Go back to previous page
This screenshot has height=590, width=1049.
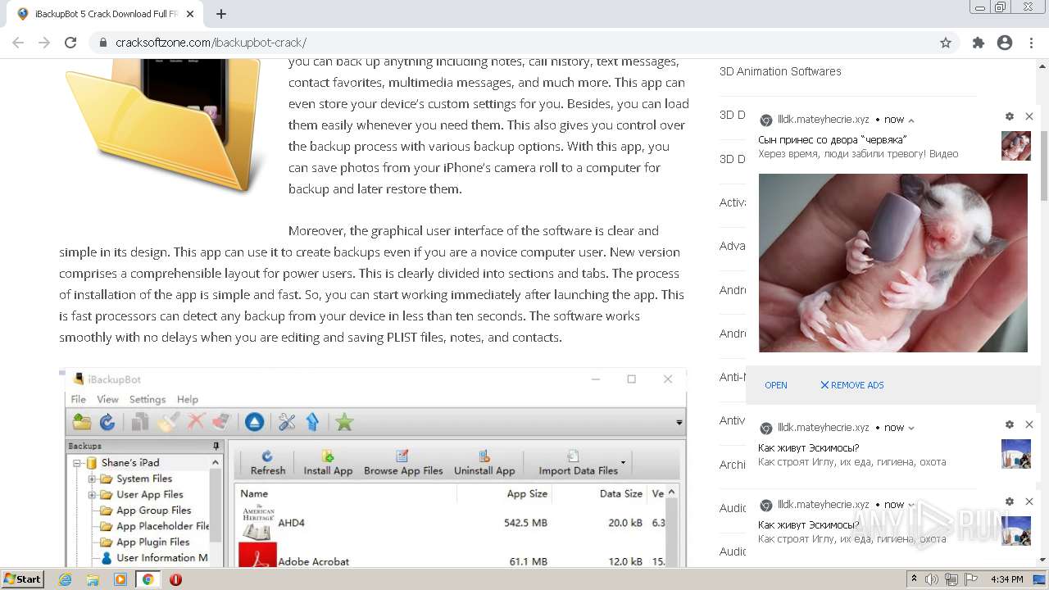click(x=18, y=43)
